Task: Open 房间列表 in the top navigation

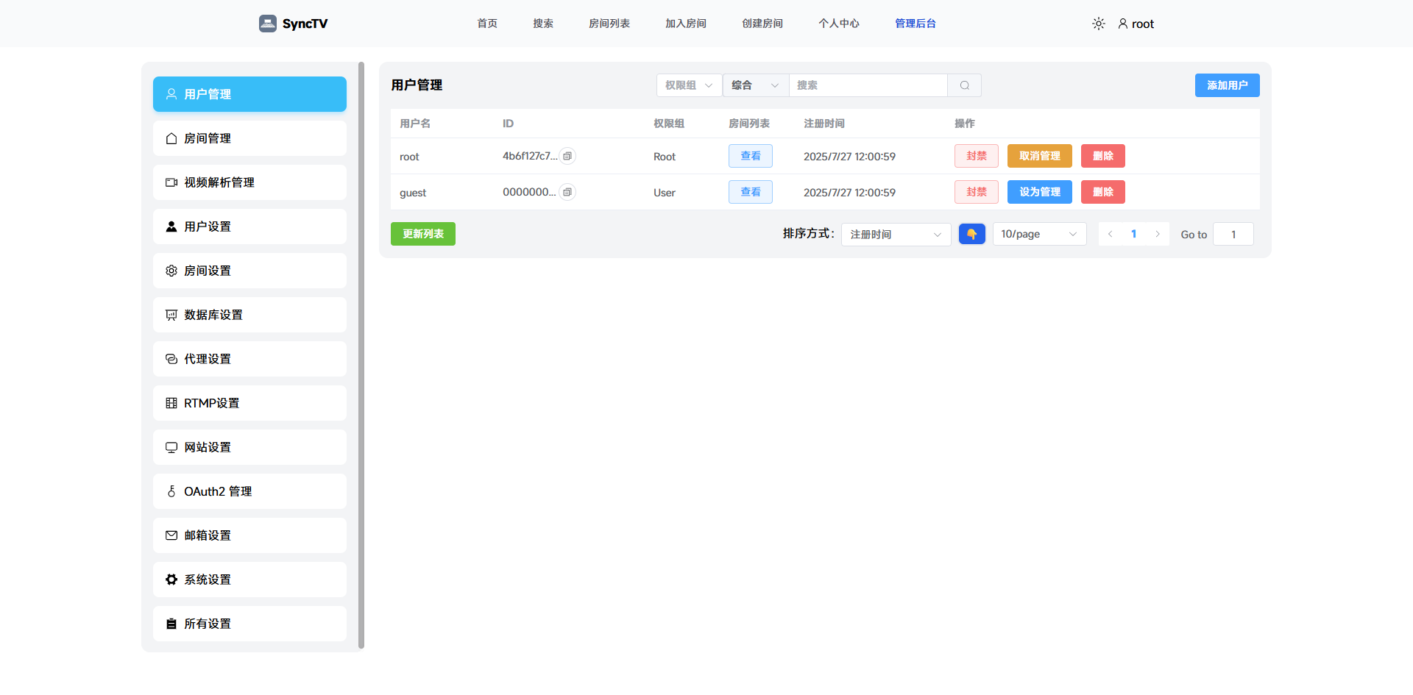Action: pyautogui.click(x=609, y=24)
